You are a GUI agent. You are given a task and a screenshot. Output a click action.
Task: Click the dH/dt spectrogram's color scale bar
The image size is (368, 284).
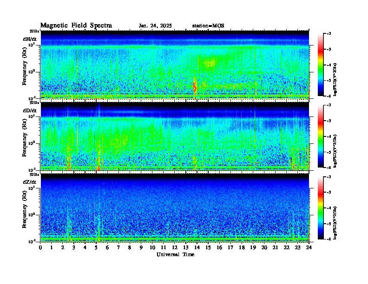321,65
